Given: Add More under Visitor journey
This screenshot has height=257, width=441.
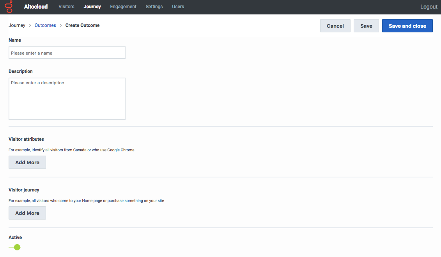Looking at the screenshot, I should tap(27, 213).
